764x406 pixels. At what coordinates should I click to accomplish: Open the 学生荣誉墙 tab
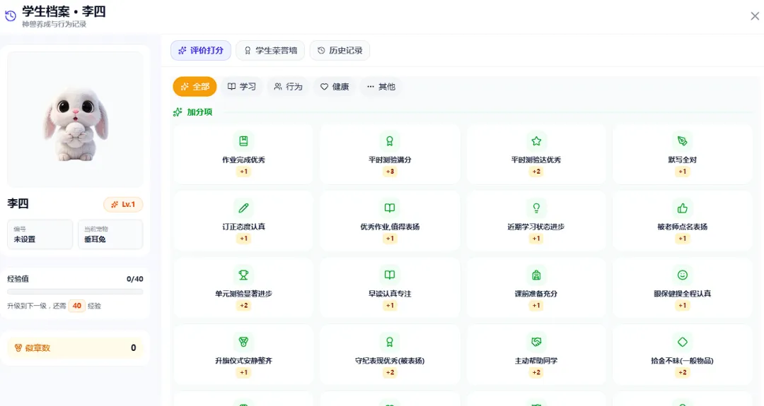click(270, 51)
